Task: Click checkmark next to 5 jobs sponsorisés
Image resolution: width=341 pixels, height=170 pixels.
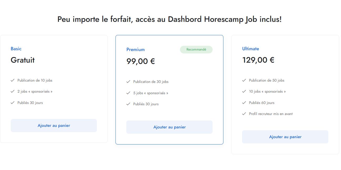Action: [128, 93]
